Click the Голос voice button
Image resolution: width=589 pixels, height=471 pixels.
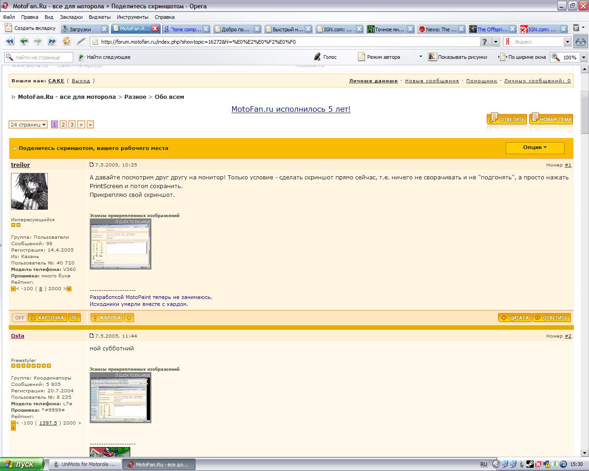coord(325,57)
